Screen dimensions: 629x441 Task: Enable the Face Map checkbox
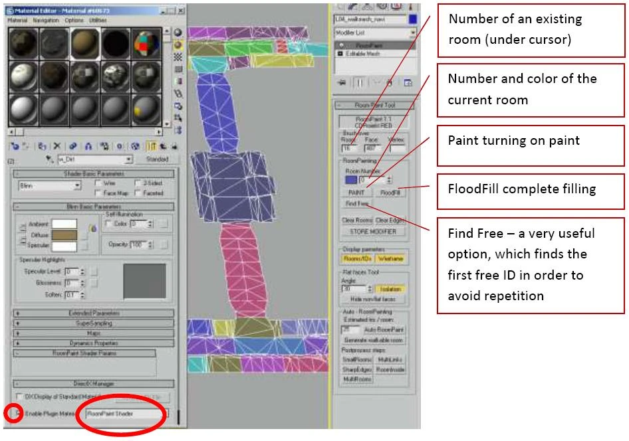pos(98,193)
